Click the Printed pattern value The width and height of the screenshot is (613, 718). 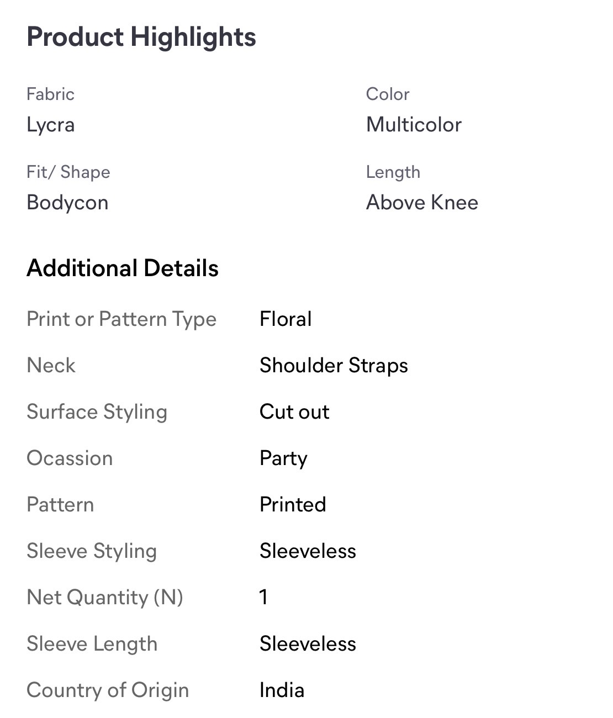click(293, 505)
